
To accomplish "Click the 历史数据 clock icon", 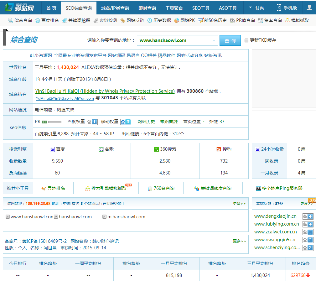I will click(x=149, y=20).
